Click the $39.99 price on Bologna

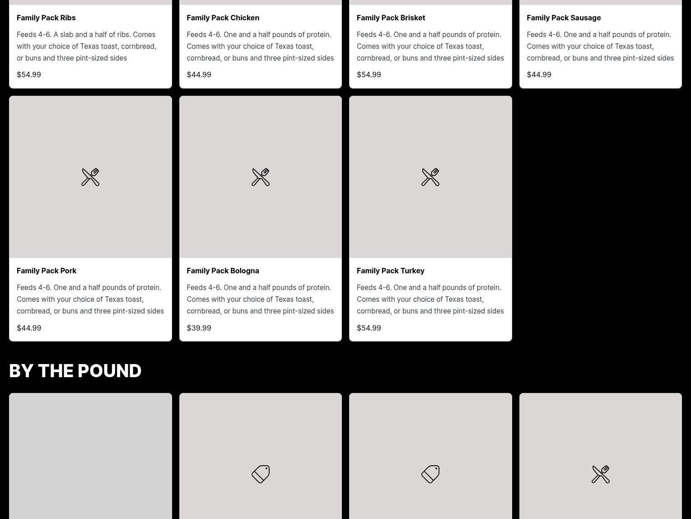point(199,328)
